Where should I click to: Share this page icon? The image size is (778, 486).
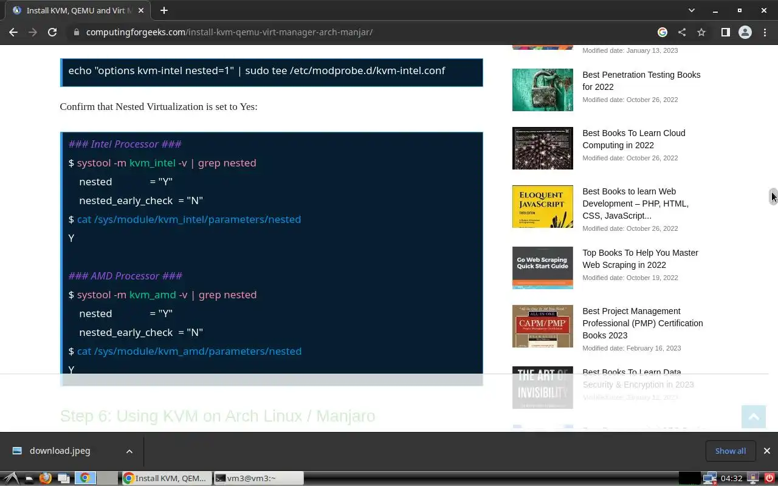point(682,32)
